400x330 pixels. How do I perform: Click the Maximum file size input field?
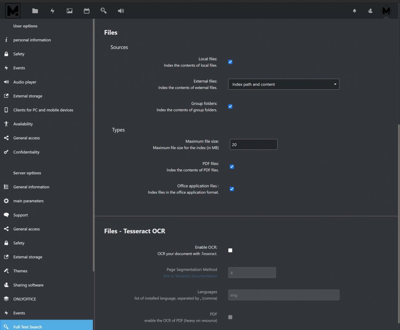[253, 145]
